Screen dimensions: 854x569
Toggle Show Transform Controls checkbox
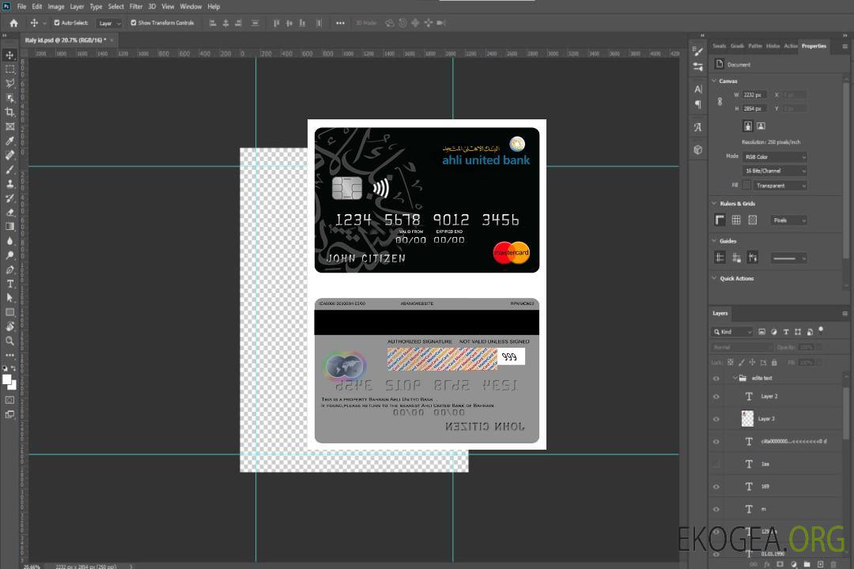134,23
